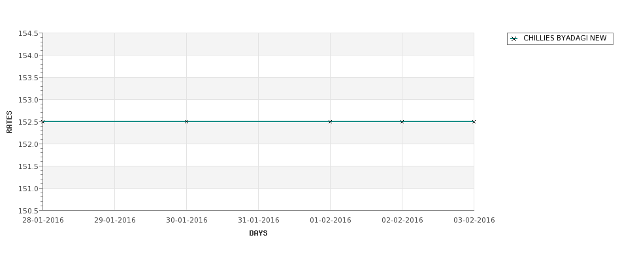637x280 pixels.
Task: Click the 150.5 value on y-axis
Action: (28, 211)
